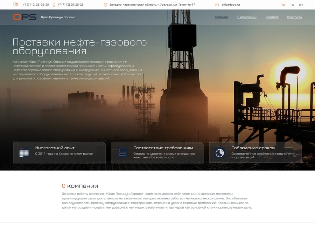The width and height of the screenshot is (315, 238).
Task: Click the second phone number next to mobile icon
Action: [70, 5]
